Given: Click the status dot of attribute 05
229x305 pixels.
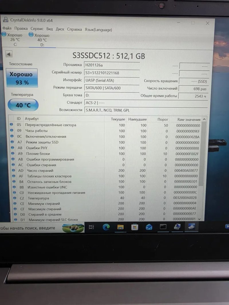Looking at the screenshot, I should tap(11, 124).
